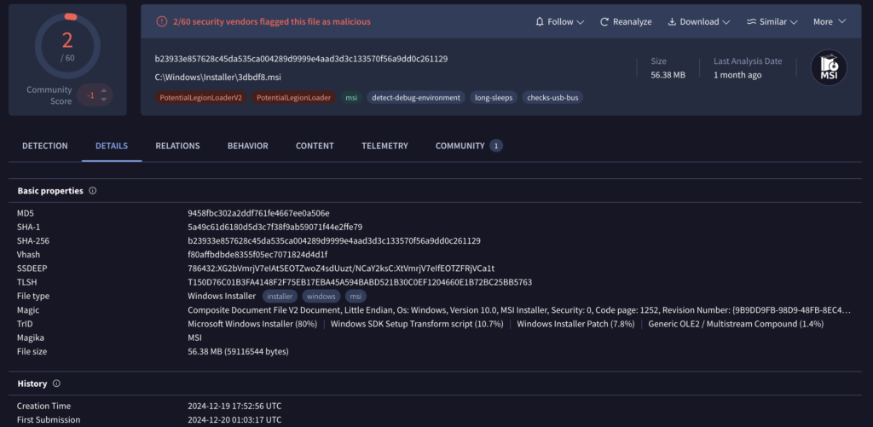Click the PotentialLegionLoader tag
873x427 pixels.
pos(294,97)
